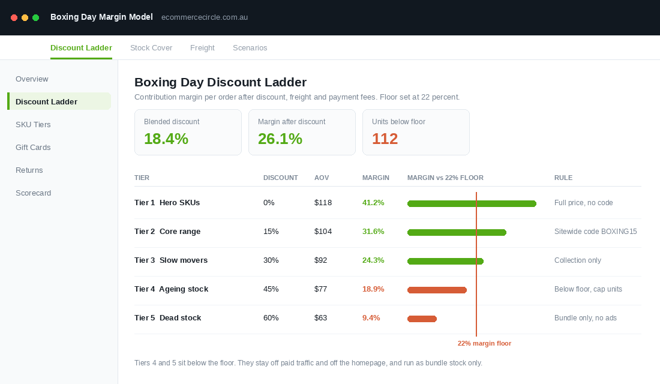Click the AOV column header
Image resolution: width=660 pixels, height=384 pixels.
tap(322, 178)
